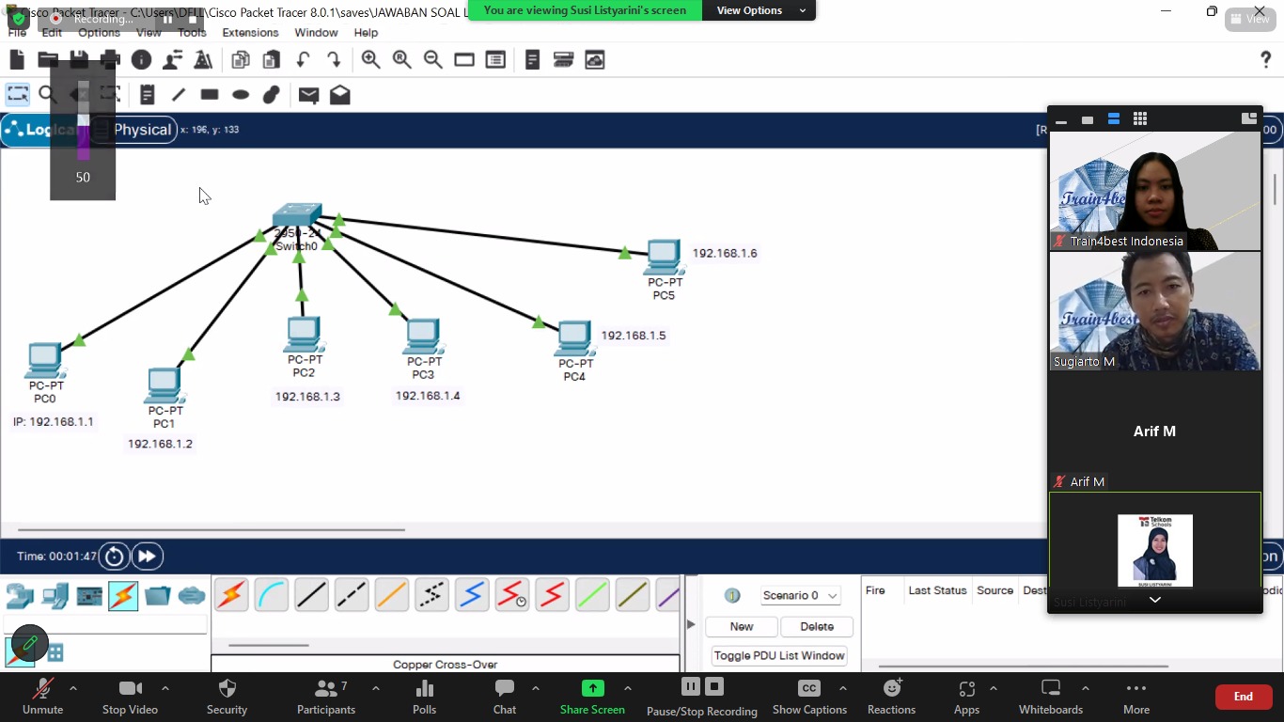Toggle PDU List Window

point(779,655)
